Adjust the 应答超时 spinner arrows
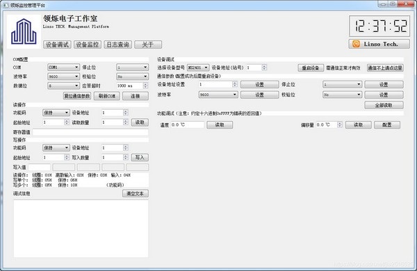The image size is (417, 271). pos(145,85)
